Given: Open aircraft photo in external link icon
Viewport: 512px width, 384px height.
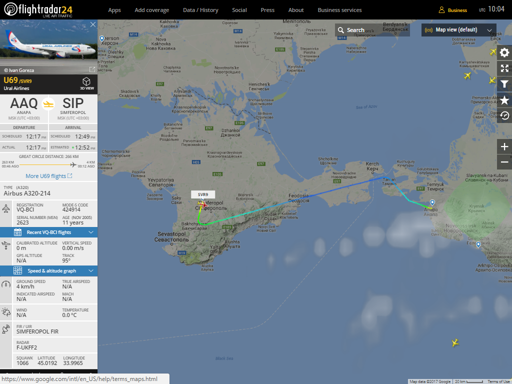Looking at the screenshot, I should click(92, 69).
